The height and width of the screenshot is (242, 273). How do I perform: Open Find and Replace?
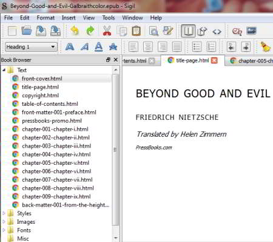[x=153, y=32]
